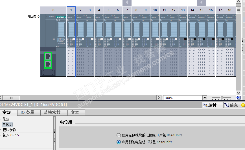
Task: Click vertical scrollbar up arrow in device view
Action: (x=239, y=2)
